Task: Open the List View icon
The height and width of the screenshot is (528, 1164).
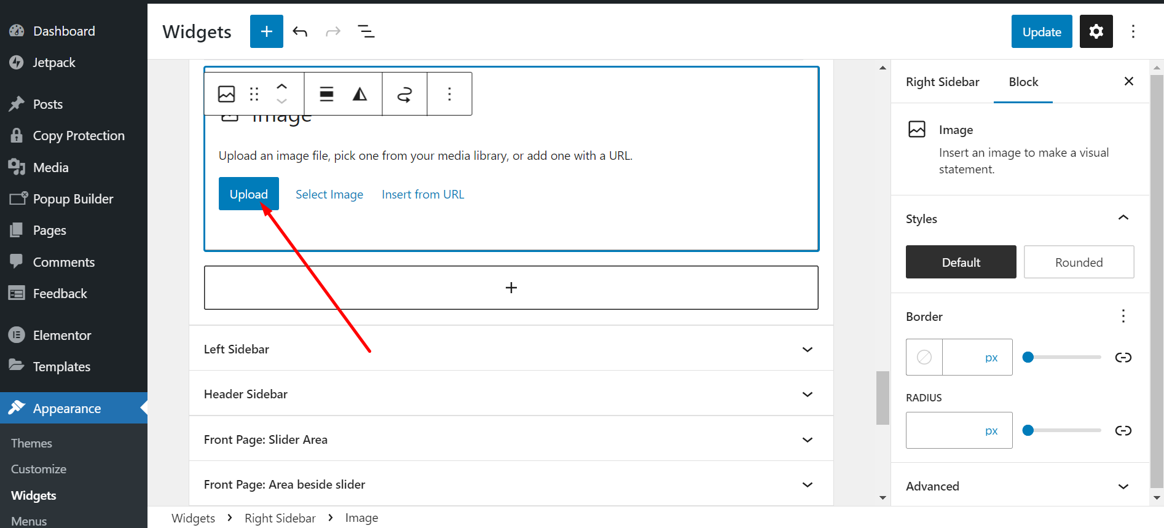Action: click(366, 31)
